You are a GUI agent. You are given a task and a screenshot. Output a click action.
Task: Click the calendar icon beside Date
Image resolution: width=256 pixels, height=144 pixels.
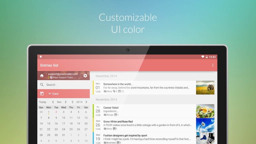point(42,94)
